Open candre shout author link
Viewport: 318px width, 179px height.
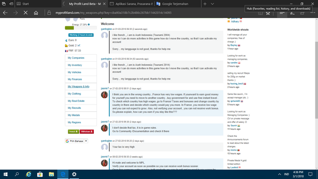point(234,63)
